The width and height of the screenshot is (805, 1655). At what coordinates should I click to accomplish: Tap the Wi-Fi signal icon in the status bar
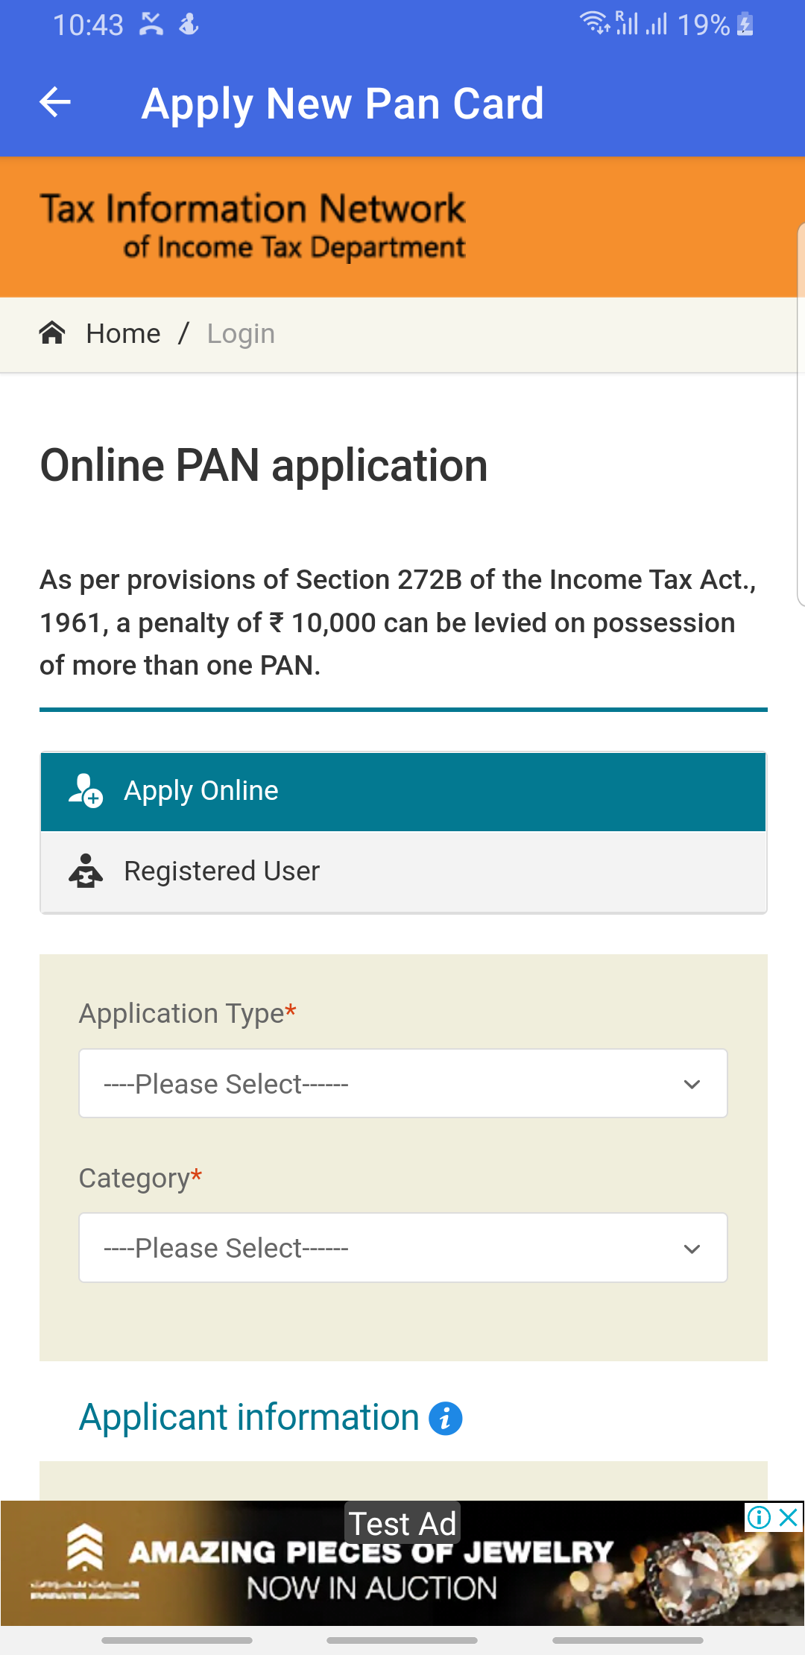(x=594, y=23)
